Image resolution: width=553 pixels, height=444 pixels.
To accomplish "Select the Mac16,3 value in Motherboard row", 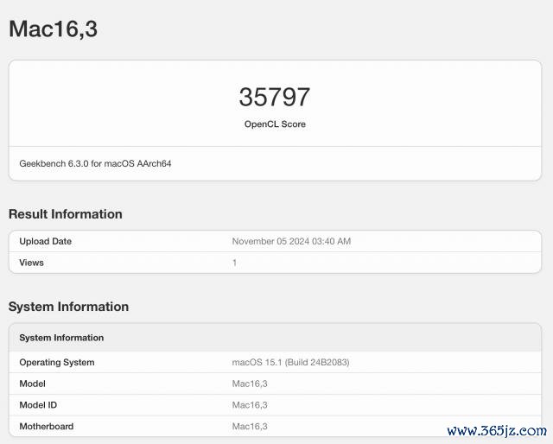I will [250, 427].
